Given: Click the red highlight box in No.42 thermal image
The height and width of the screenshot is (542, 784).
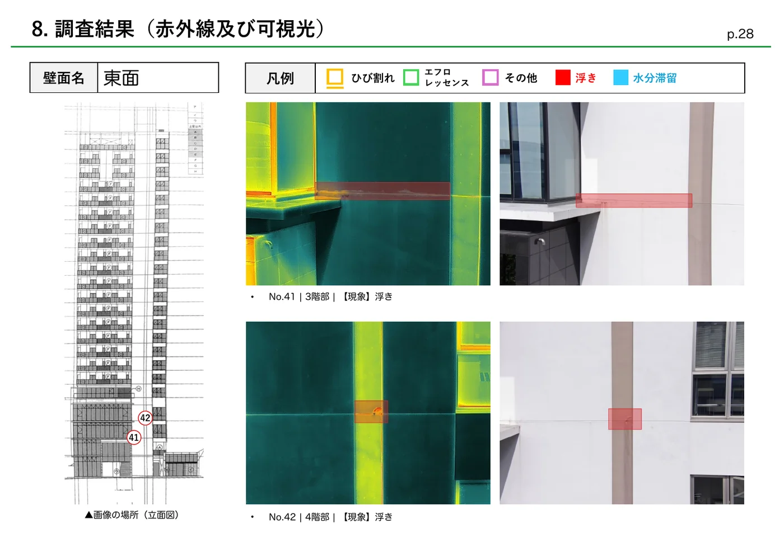Looking at the screenshot, I should [371, 412].
